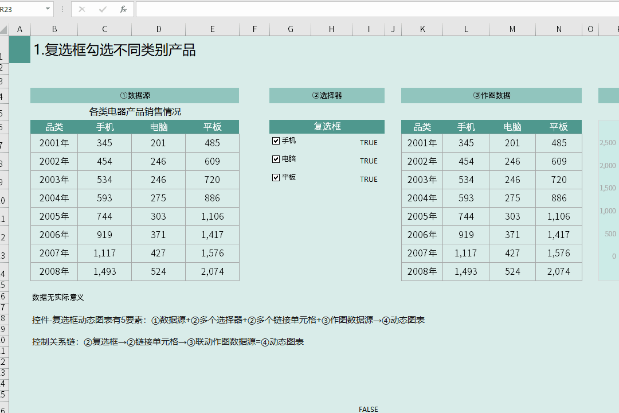Click the Enter checkmark in the formula bar
The width and height of the screenshot is (619, 413).
101,9
